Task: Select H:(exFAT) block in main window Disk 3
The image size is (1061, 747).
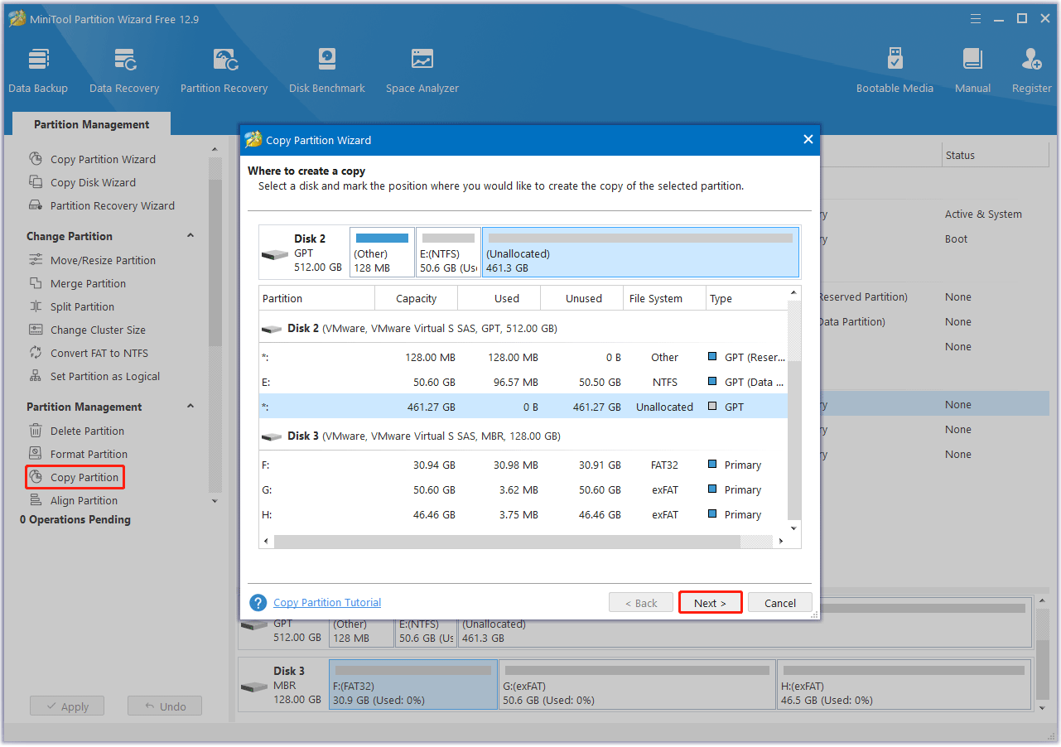Action: [904, 685]
